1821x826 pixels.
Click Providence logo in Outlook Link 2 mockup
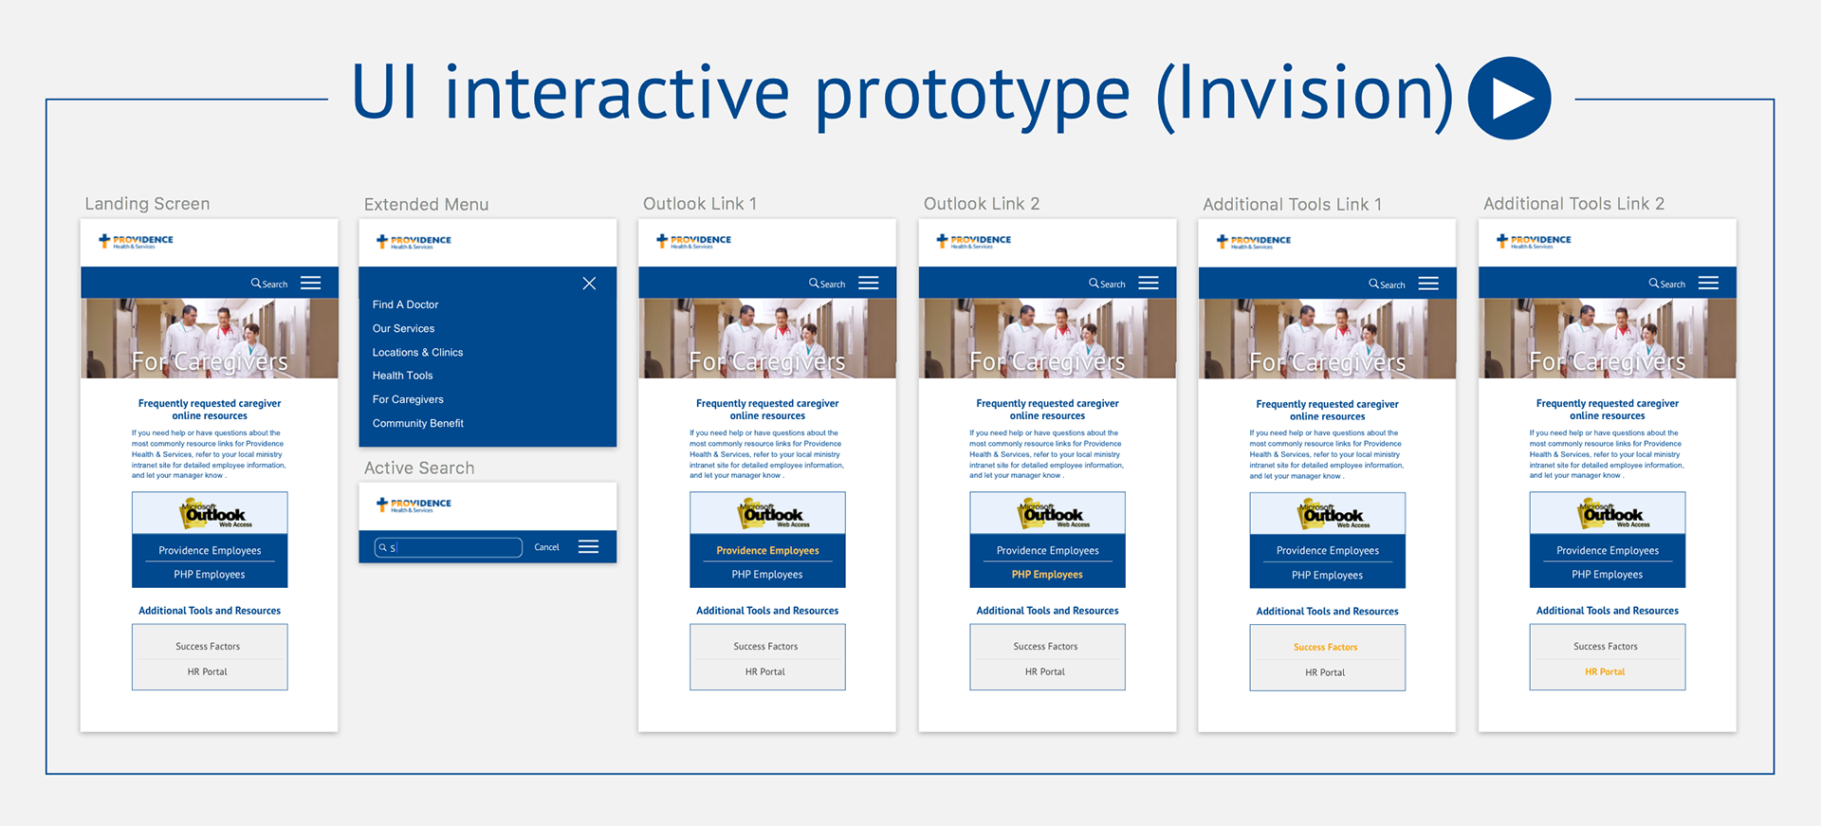[974, 241]
